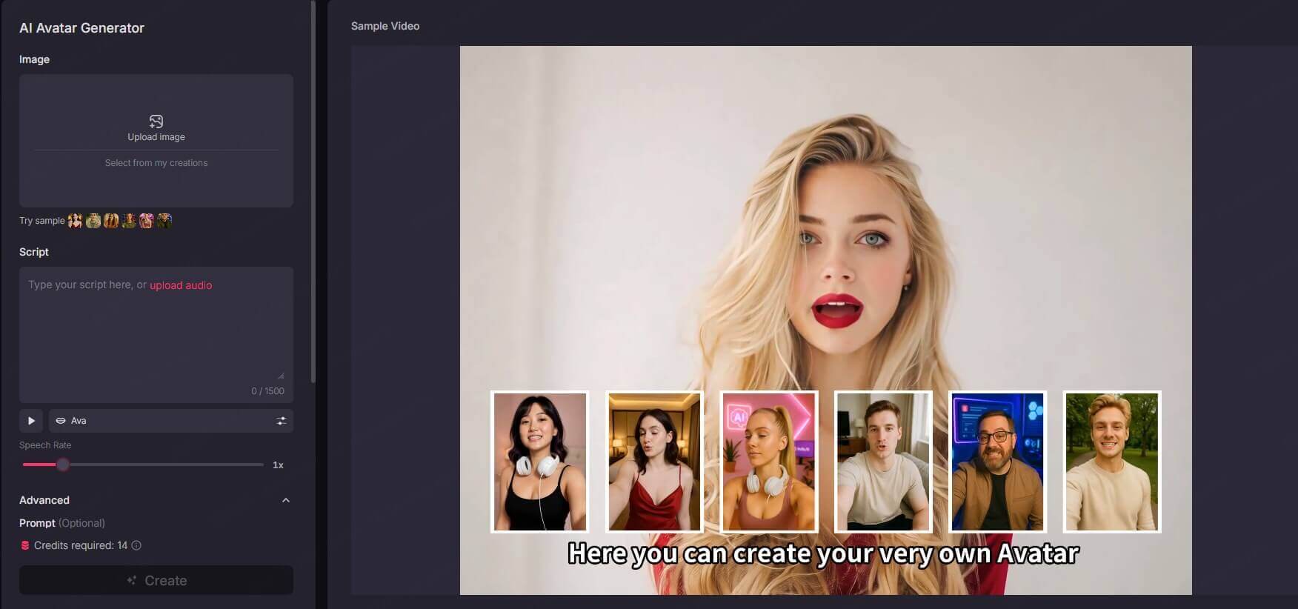This screenshot has width=1298, height=609.
Task: Click the Upload image icon
Action: pos(156,122)
